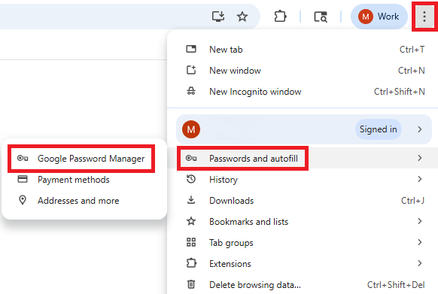The width and height of the screenshot is (438, 294).
Task: Open the History submenu
Action: coord(303,179)
